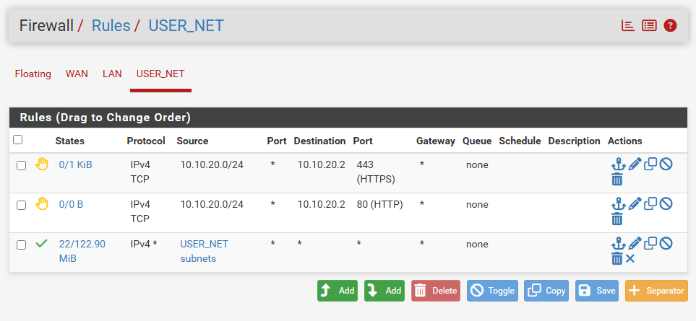Viewport: 696px width, 321px height.
Task: Switch to the LAN tab
Action: click(x=112, y=74)
